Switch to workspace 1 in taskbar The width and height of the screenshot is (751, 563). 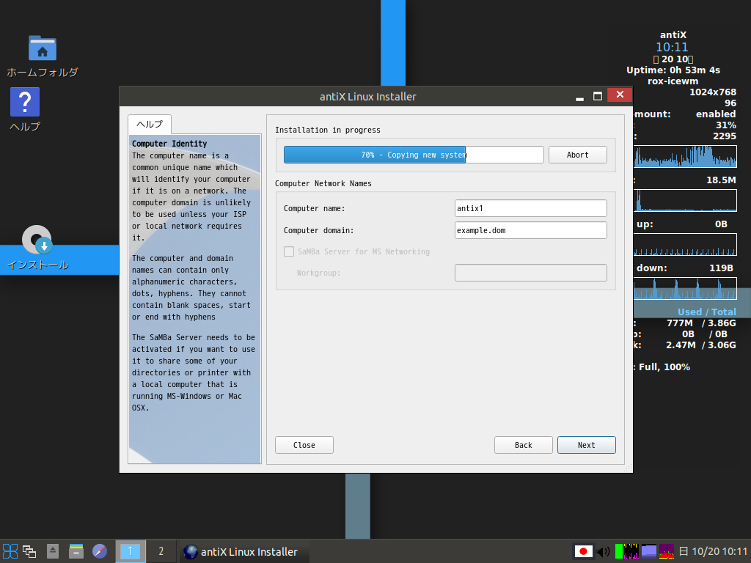click(131, 551)
